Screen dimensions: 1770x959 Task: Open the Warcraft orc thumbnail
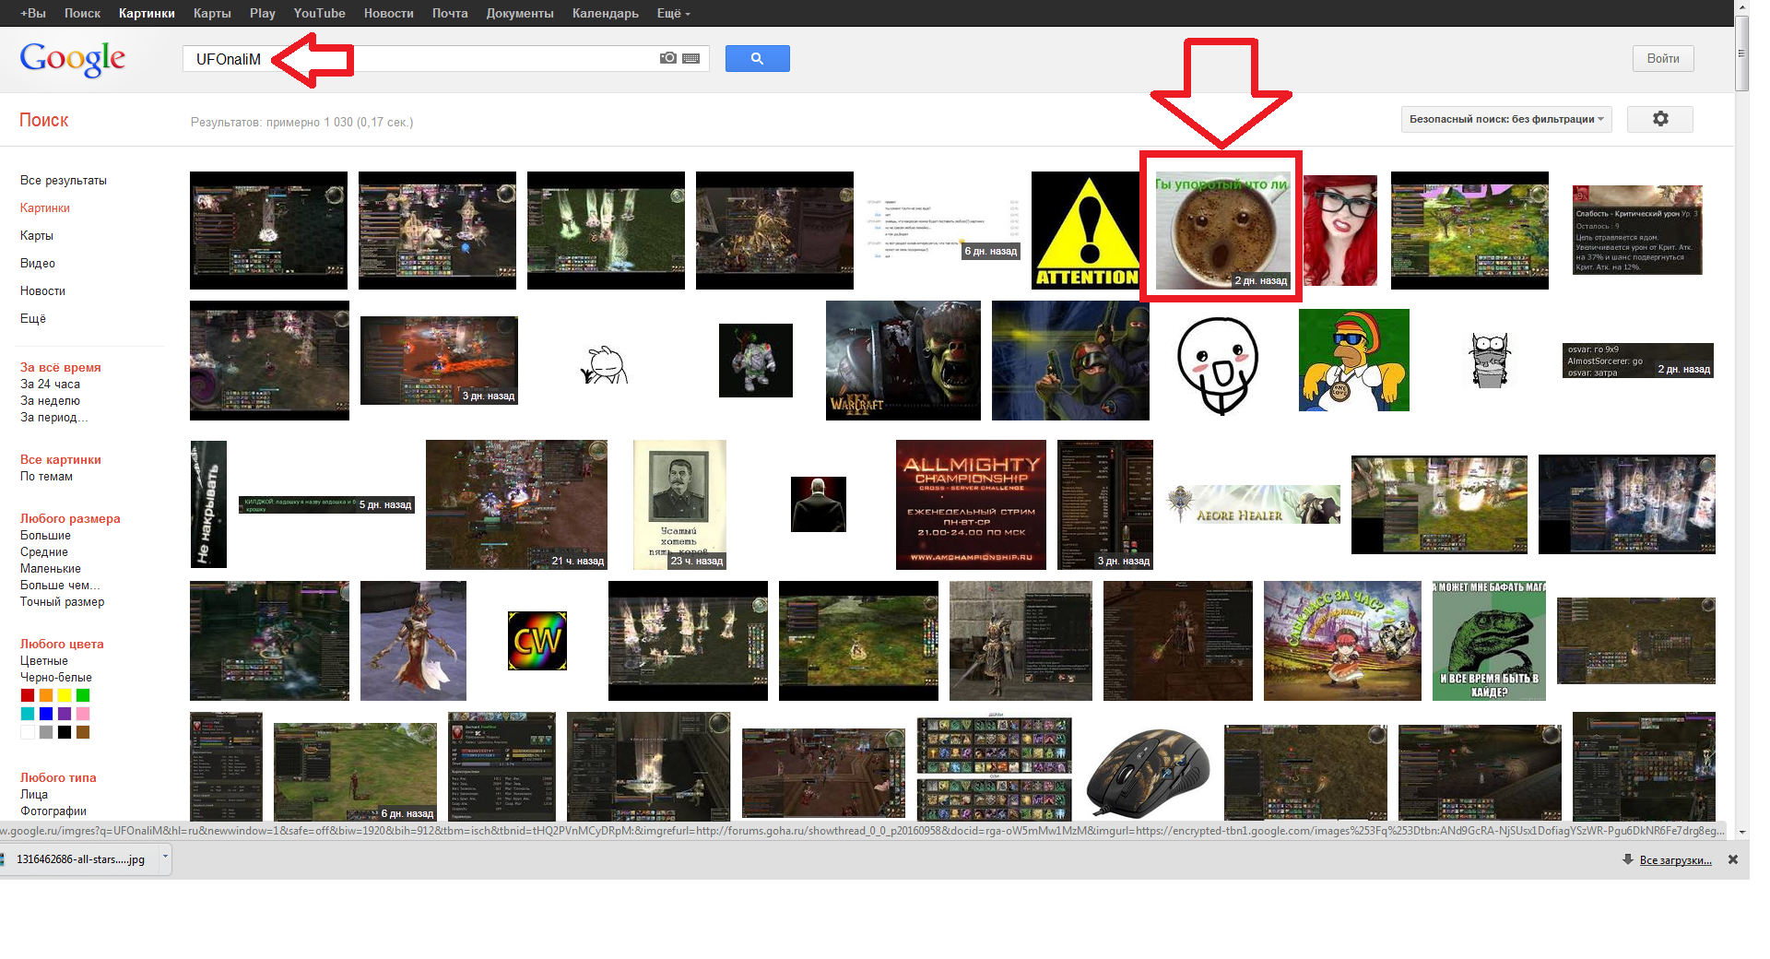(x=903, y=361)
